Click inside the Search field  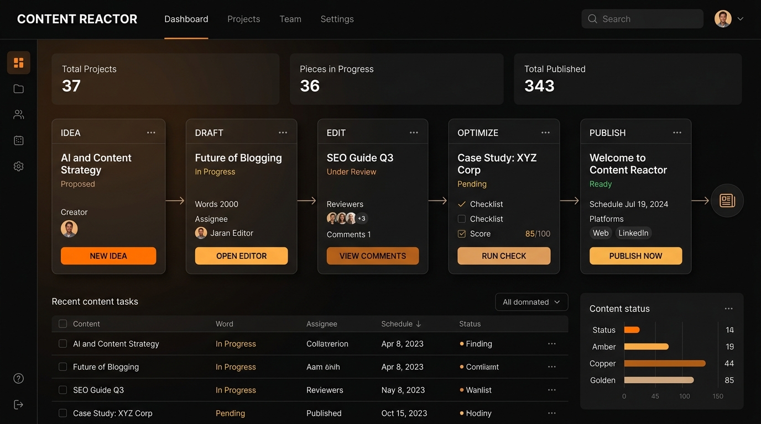(x=643, y=19)
